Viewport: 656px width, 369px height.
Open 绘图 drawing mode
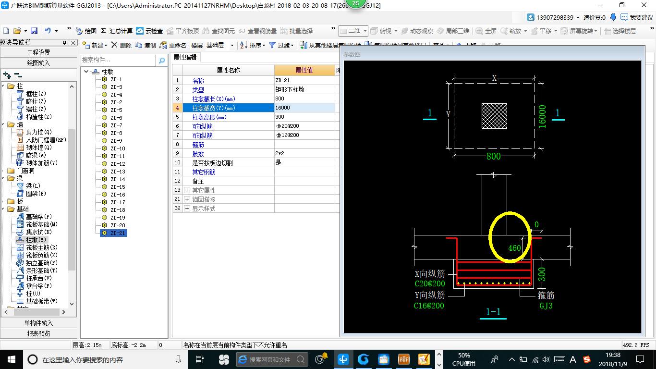pyautogui.click(x=86, y=31)
